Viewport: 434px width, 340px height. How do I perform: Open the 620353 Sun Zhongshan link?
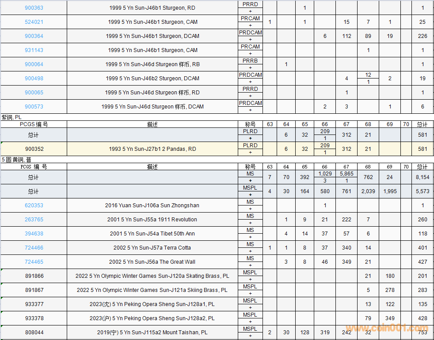[x=34, y=205]
